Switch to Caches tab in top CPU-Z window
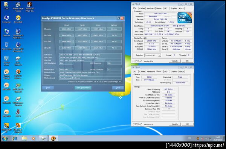 click(x=142, y=9)
